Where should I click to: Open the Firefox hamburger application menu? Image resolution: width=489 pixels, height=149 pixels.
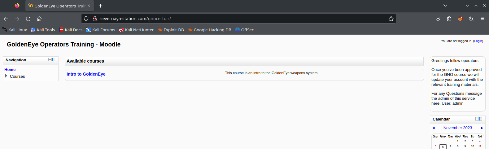pyautogui.click(x=482, y=19)
